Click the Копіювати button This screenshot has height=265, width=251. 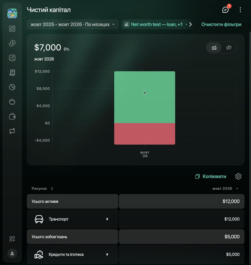[x=210, y=176]
